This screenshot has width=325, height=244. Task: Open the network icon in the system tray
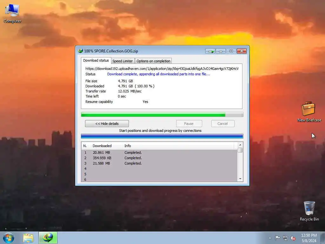(285, 238)
